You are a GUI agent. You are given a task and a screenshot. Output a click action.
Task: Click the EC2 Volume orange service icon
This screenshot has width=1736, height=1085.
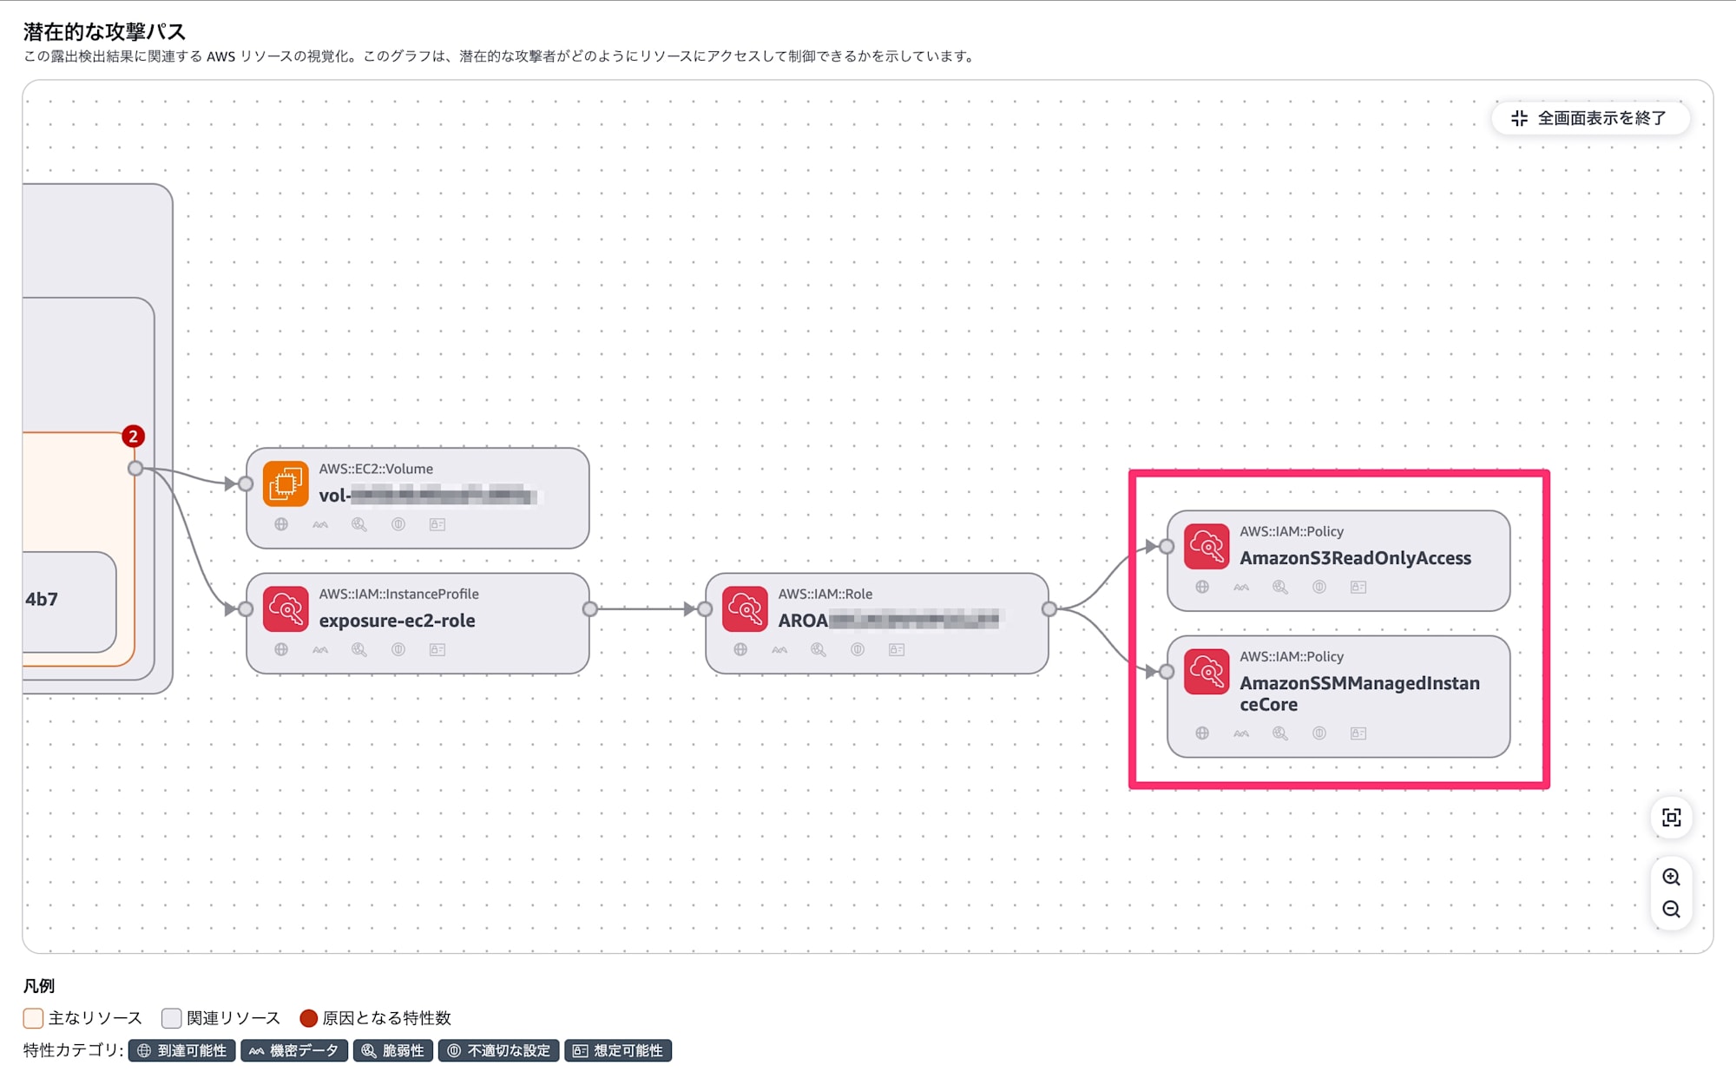(x=286, y=483)
